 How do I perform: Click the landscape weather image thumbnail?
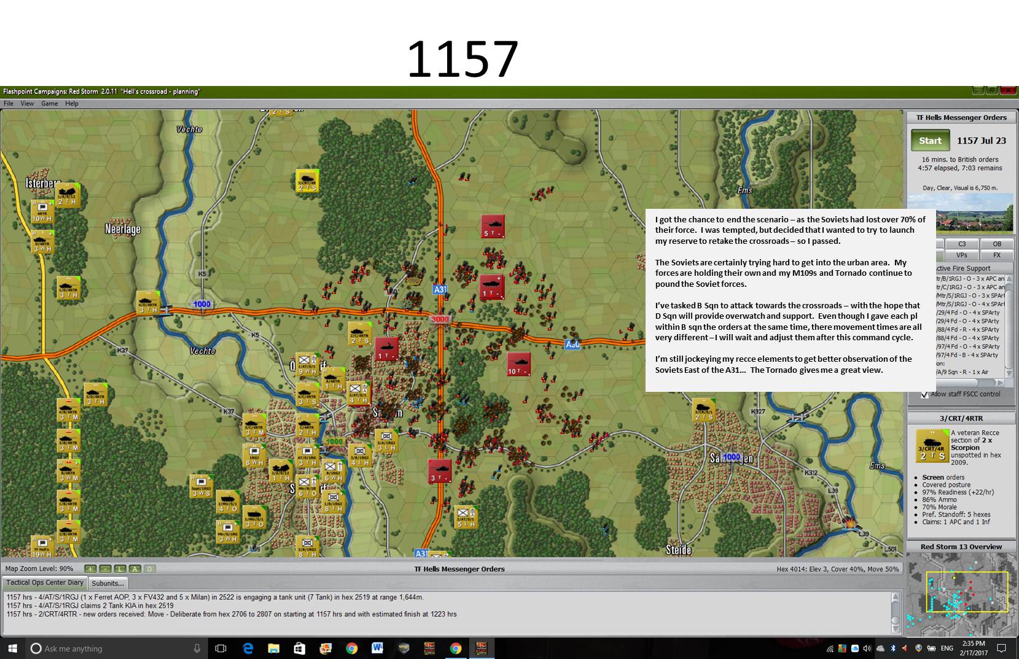[x=961, y=213]
